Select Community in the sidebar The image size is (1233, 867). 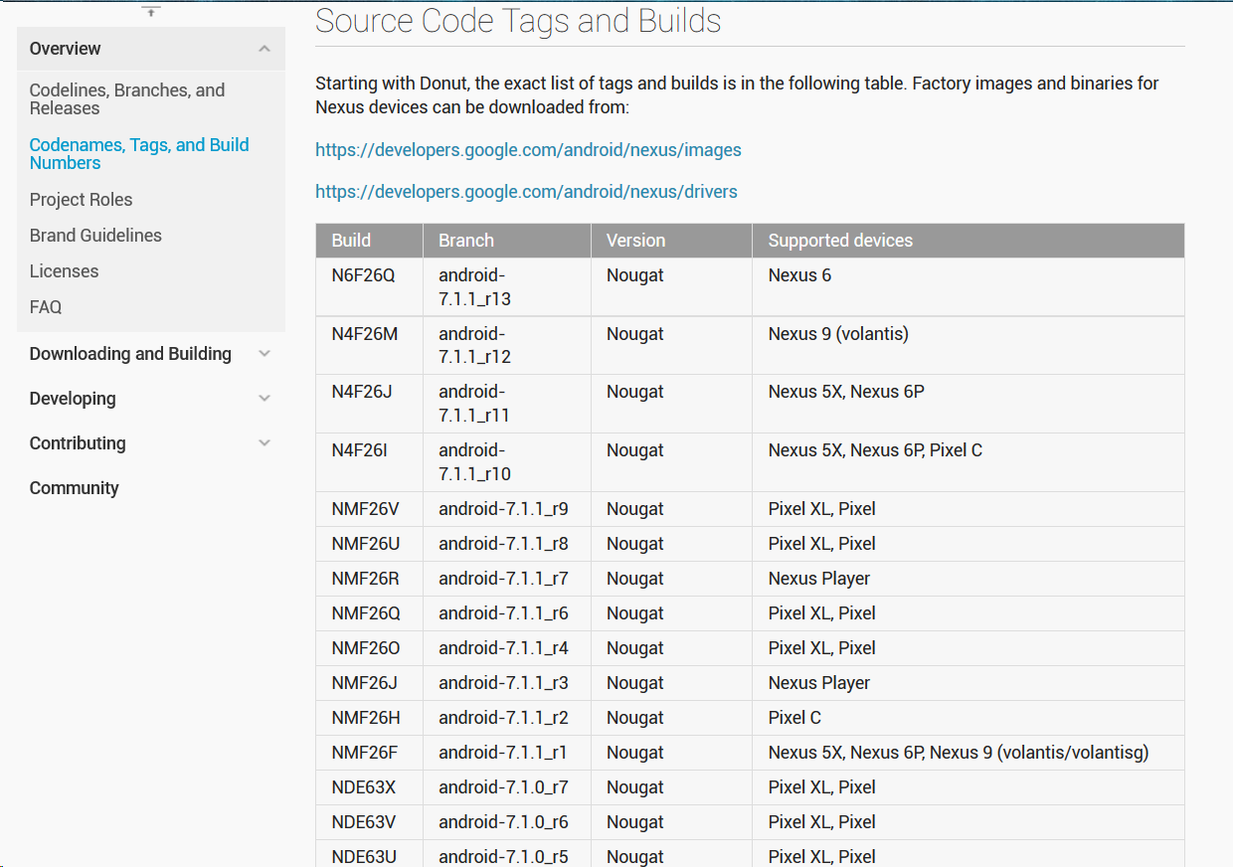pos(74,488)
